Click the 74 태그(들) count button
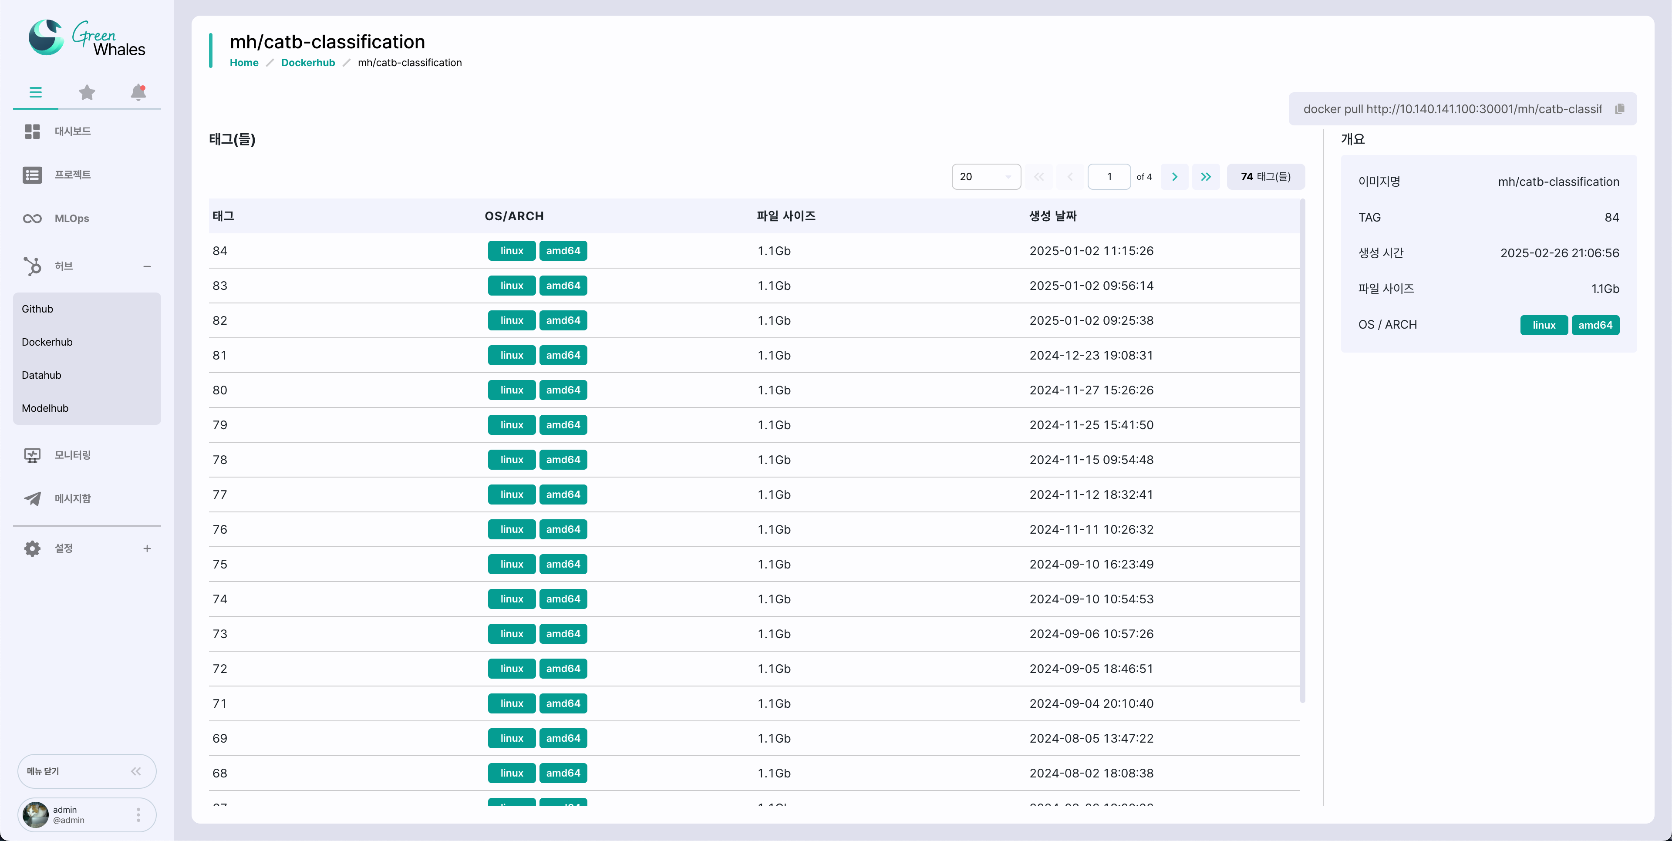 pos(1266,176)
